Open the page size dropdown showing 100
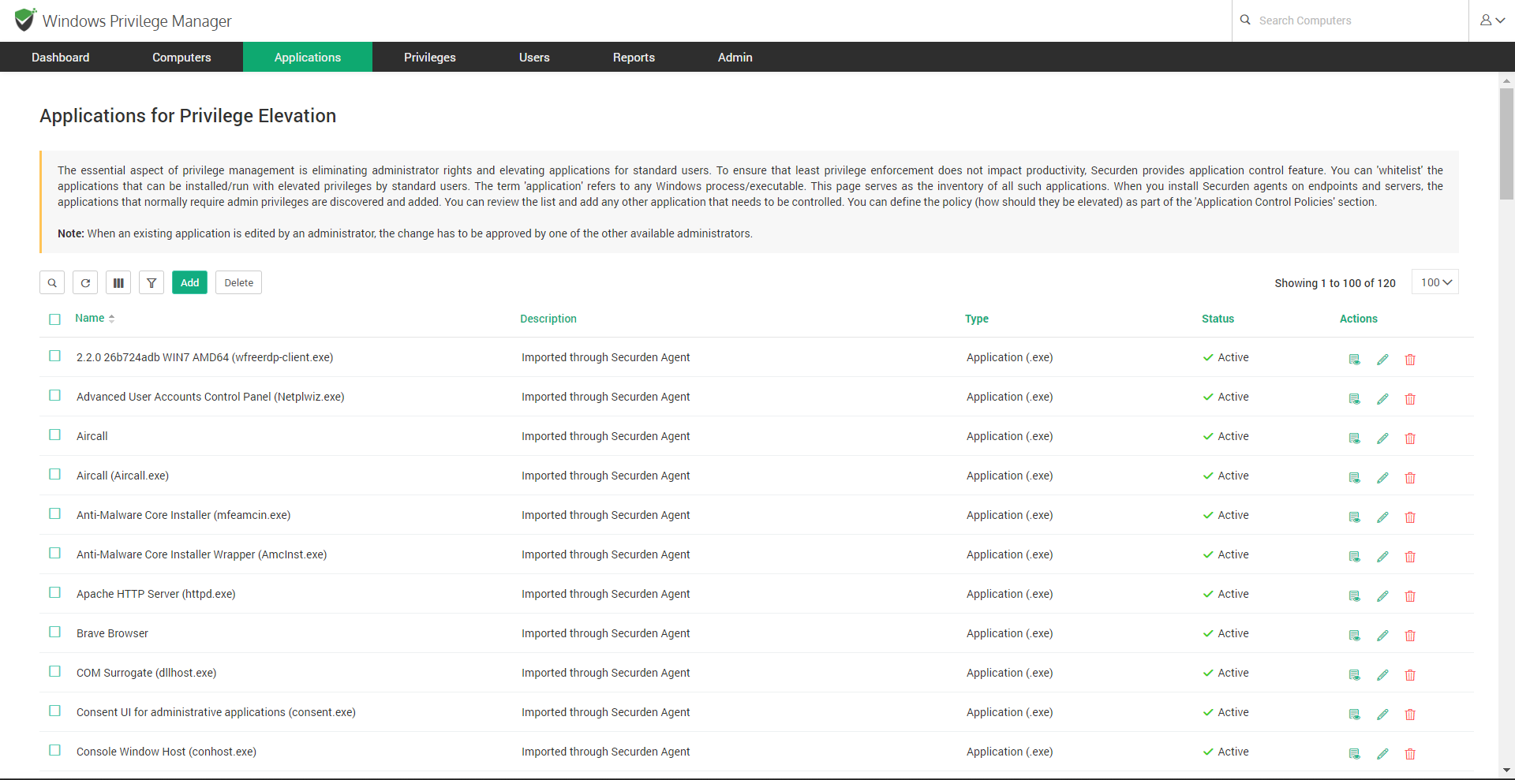Image resolution: width=1515 pixels, height=780 pixels. pyautogui.click(x=1435, y=282)
